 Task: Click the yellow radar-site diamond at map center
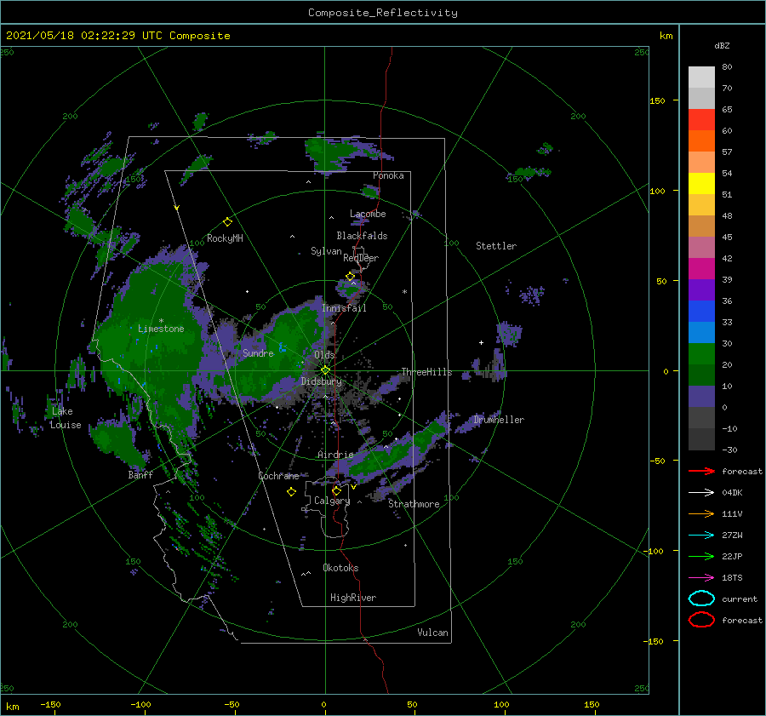pos(325,370)
